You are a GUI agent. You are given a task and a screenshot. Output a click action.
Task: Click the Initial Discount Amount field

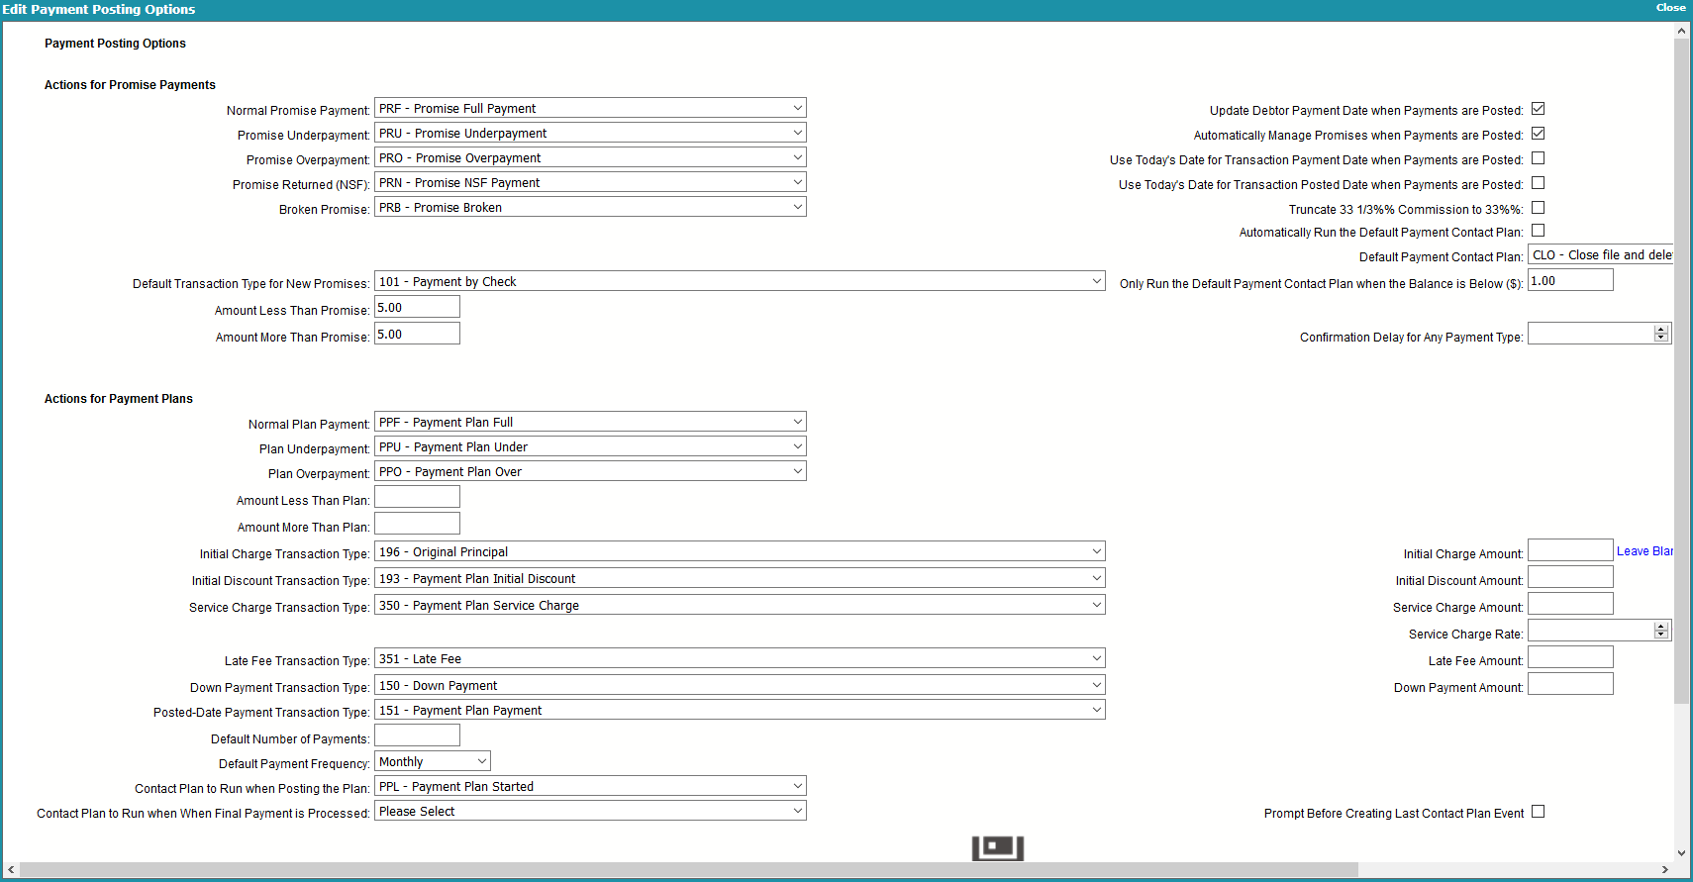pos(1570,577)
